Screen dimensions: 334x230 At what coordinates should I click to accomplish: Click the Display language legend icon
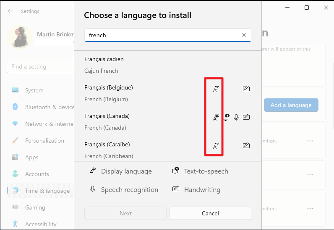pos(93,171)
